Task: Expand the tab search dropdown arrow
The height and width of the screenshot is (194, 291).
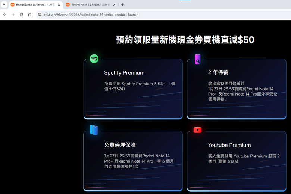Action: click(x=4, y=5)
